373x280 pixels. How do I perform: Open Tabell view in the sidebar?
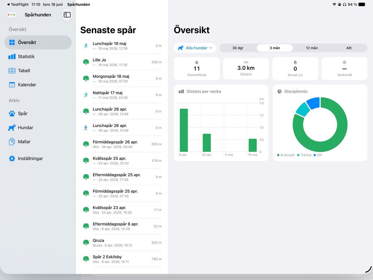[x=38, y=71]
